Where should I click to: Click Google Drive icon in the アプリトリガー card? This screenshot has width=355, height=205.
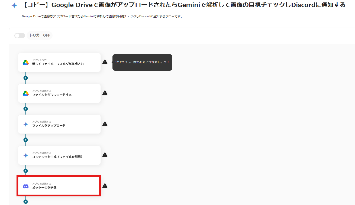(x=26, y=62)
